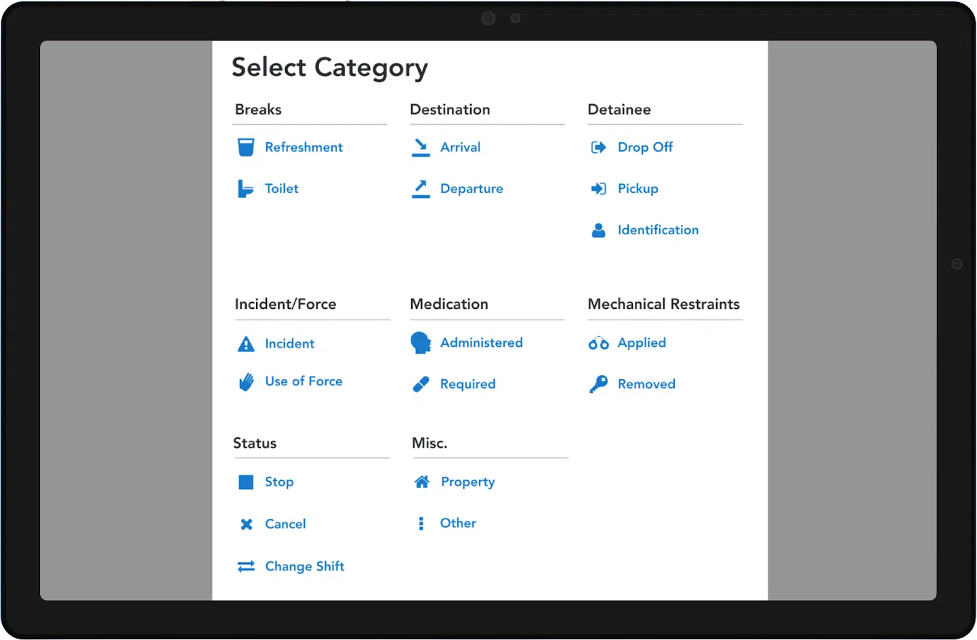Choose the Toilet break link

click(x=281, y=188)
